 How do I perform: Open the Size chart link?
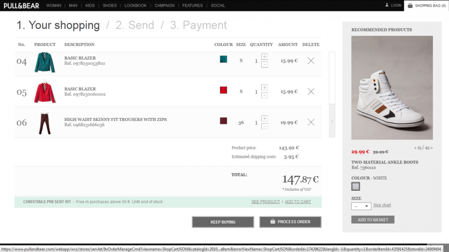coord(382,205)
